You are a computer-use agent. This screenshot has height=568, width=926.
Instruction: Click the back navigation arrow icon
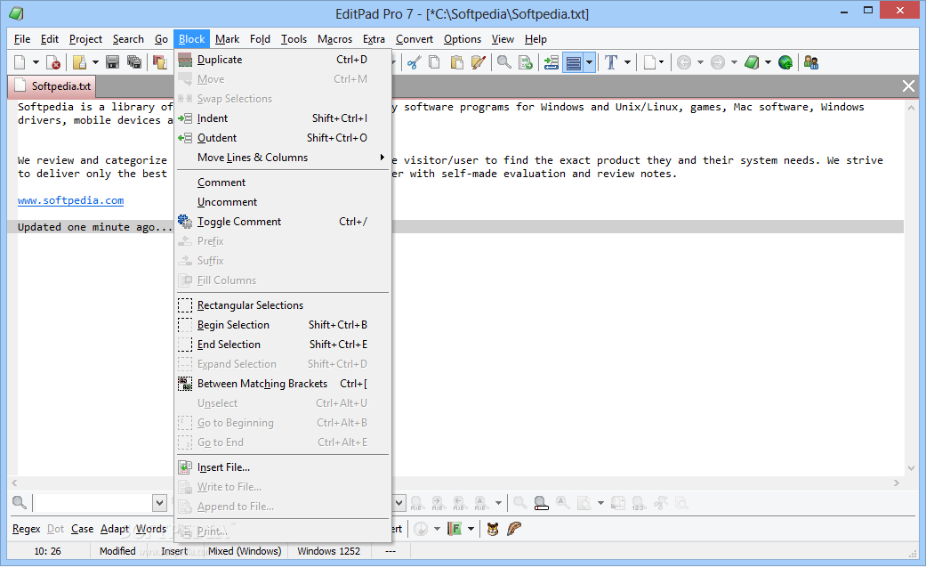[x=684, y=62]
